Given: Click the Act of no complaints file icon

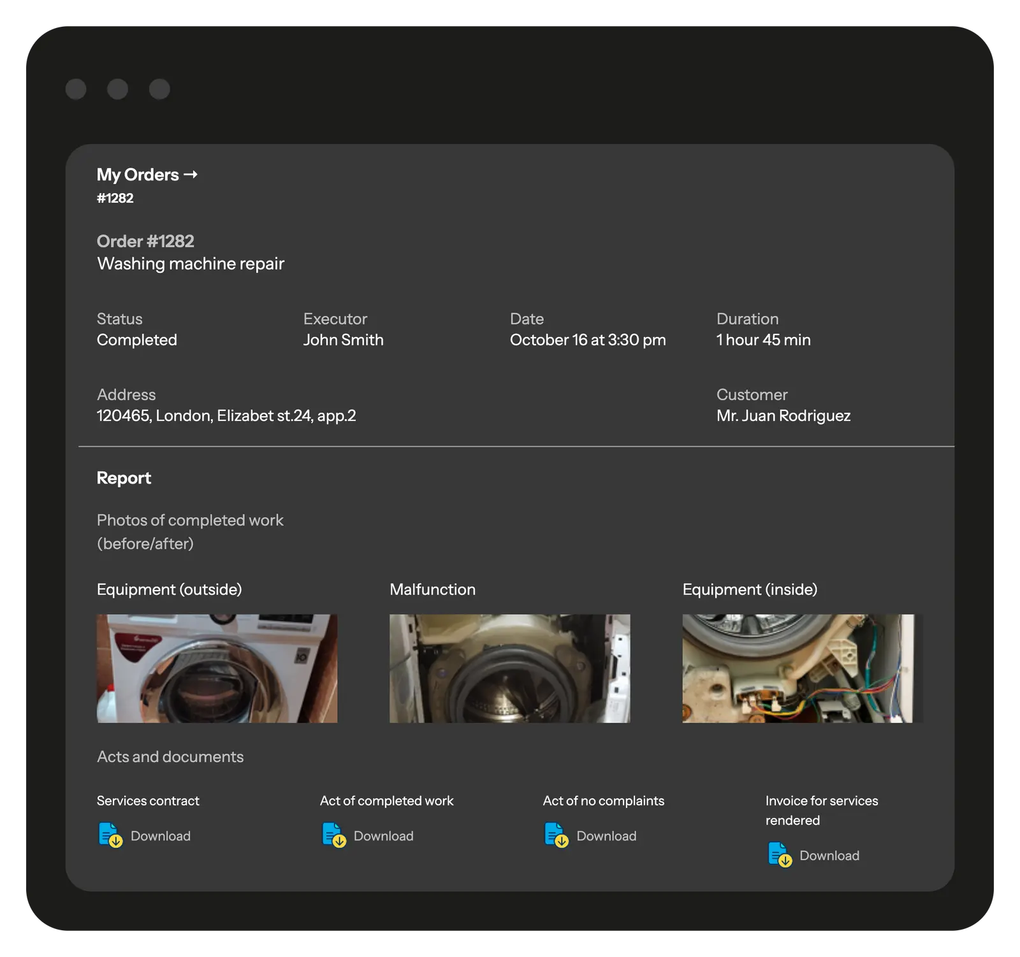Looking at the screenshot, I should [556, 835].
